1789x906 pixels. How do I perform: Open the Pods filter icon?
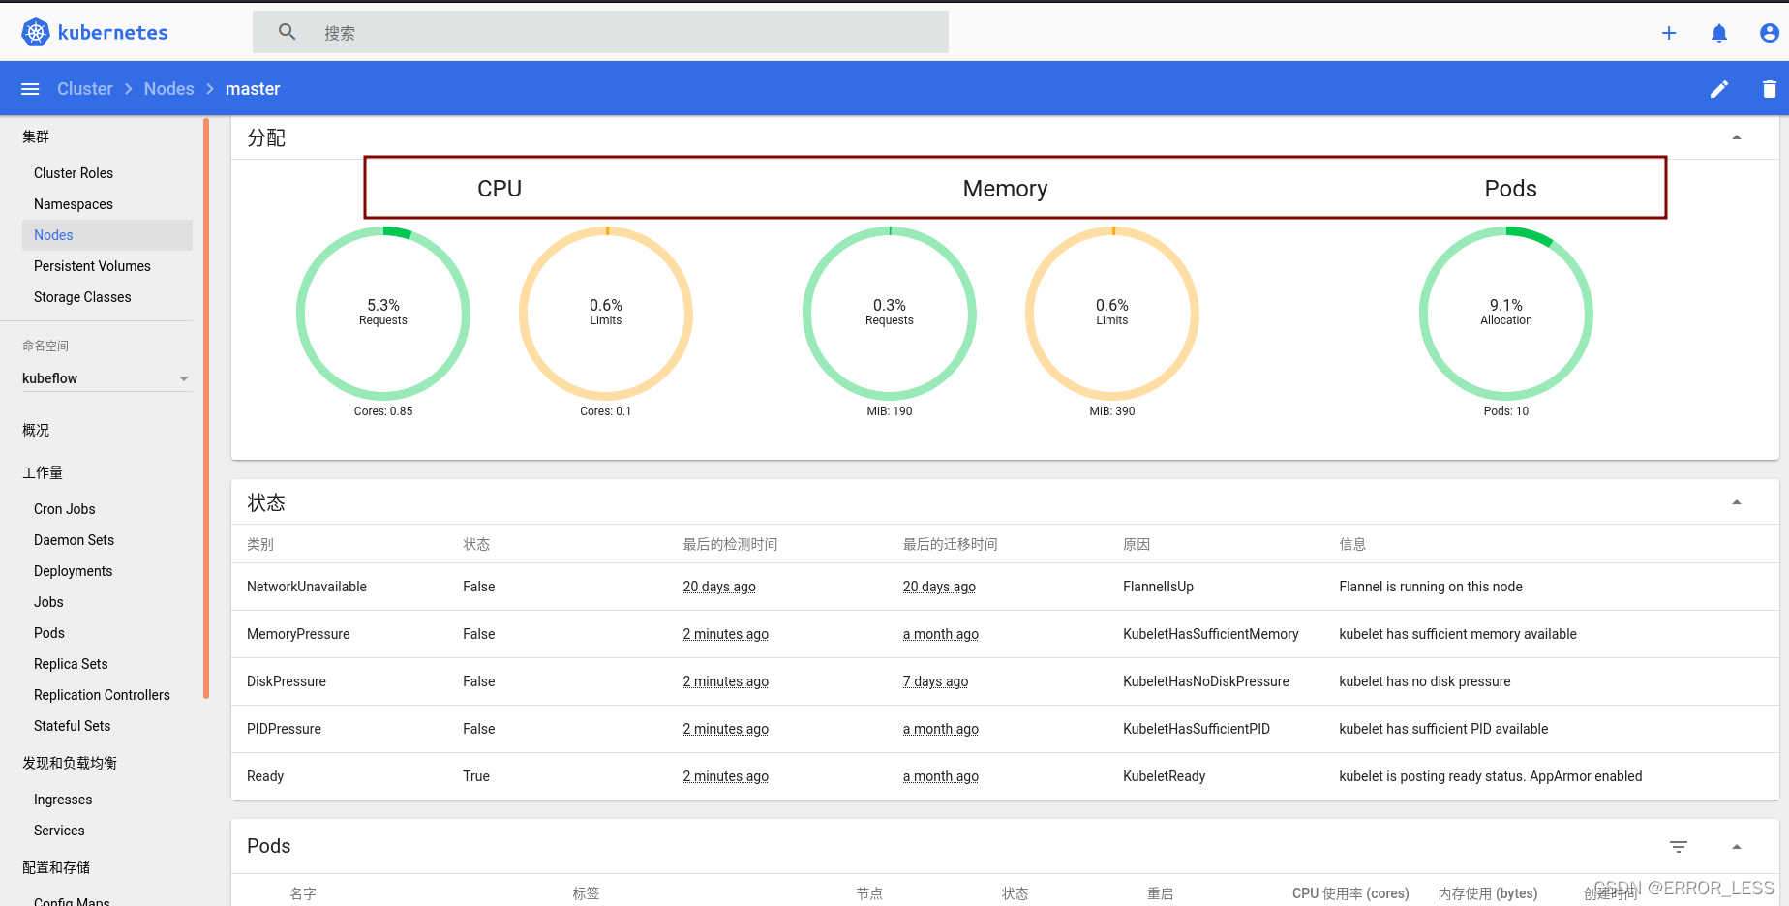click(1679, 847)
